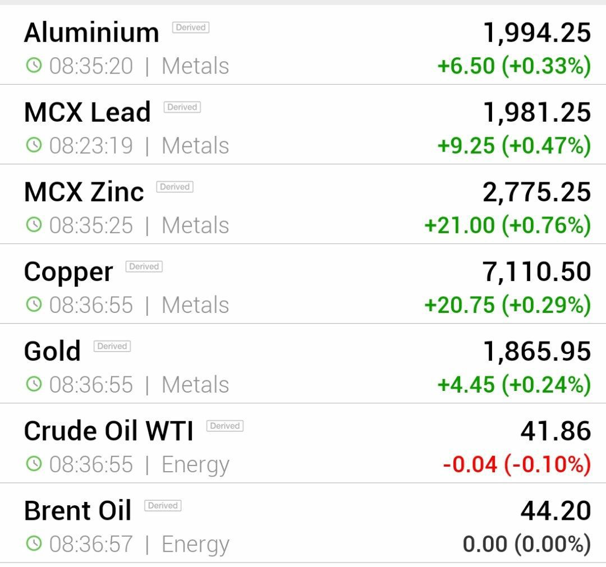Click Crude Oil WTI's -0.04 (-0.10%) change
Screen dimensions: 606x567
click(517, 464)
